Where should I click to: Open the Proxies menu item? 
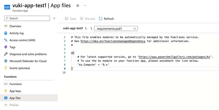point(14,105)
